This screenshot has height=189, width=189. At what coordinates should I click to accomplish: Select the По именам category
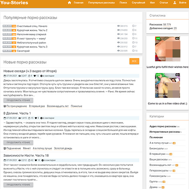[x=156, y=137]
